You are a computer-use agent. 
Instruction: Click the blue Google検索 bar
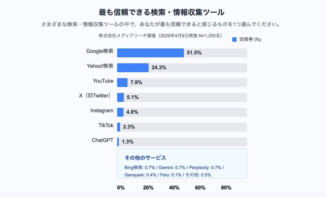150,53
